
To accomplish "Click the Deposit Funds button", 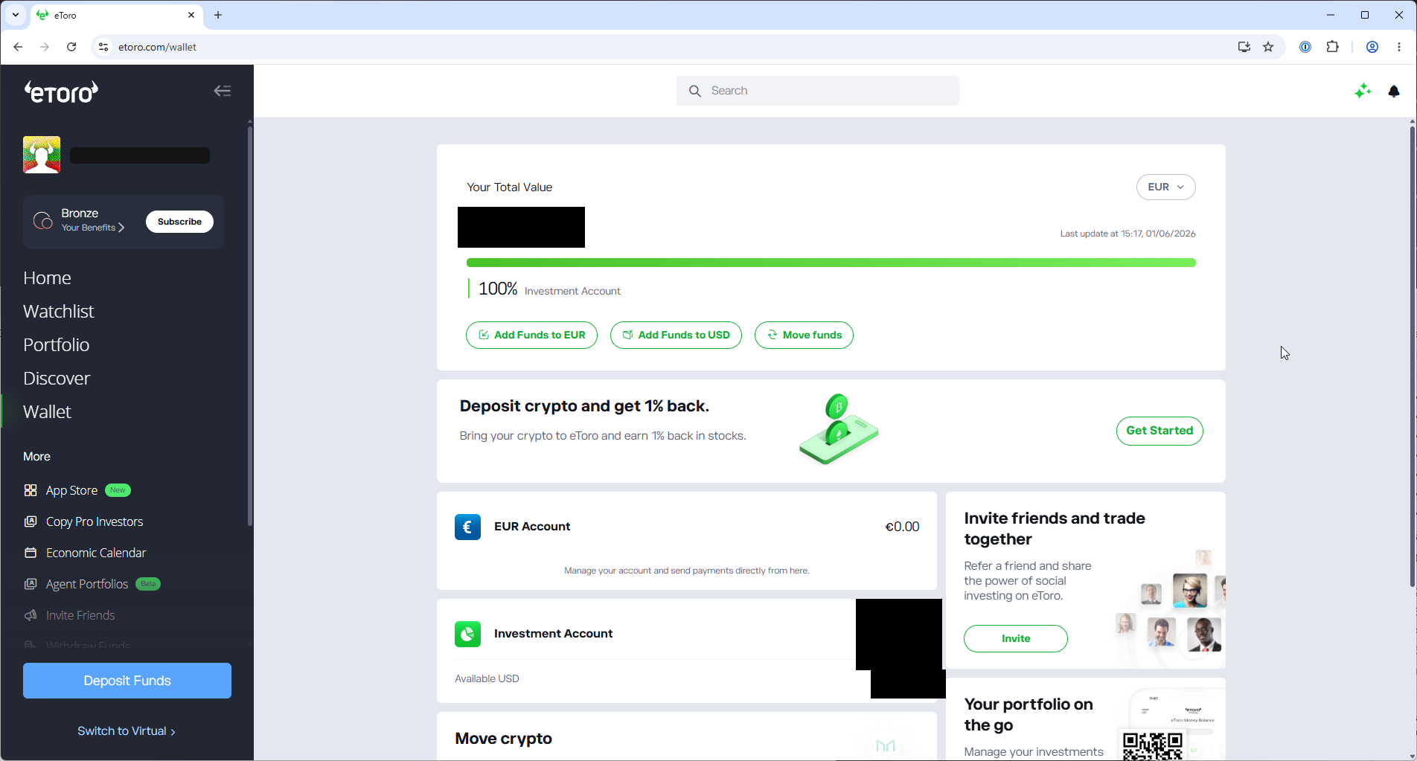I will tap(127, 681).
